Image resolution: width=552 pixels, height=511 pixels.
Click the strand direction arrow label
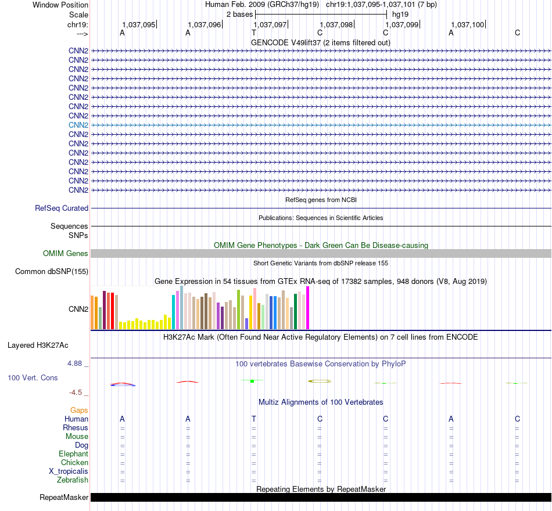point(82,34)
